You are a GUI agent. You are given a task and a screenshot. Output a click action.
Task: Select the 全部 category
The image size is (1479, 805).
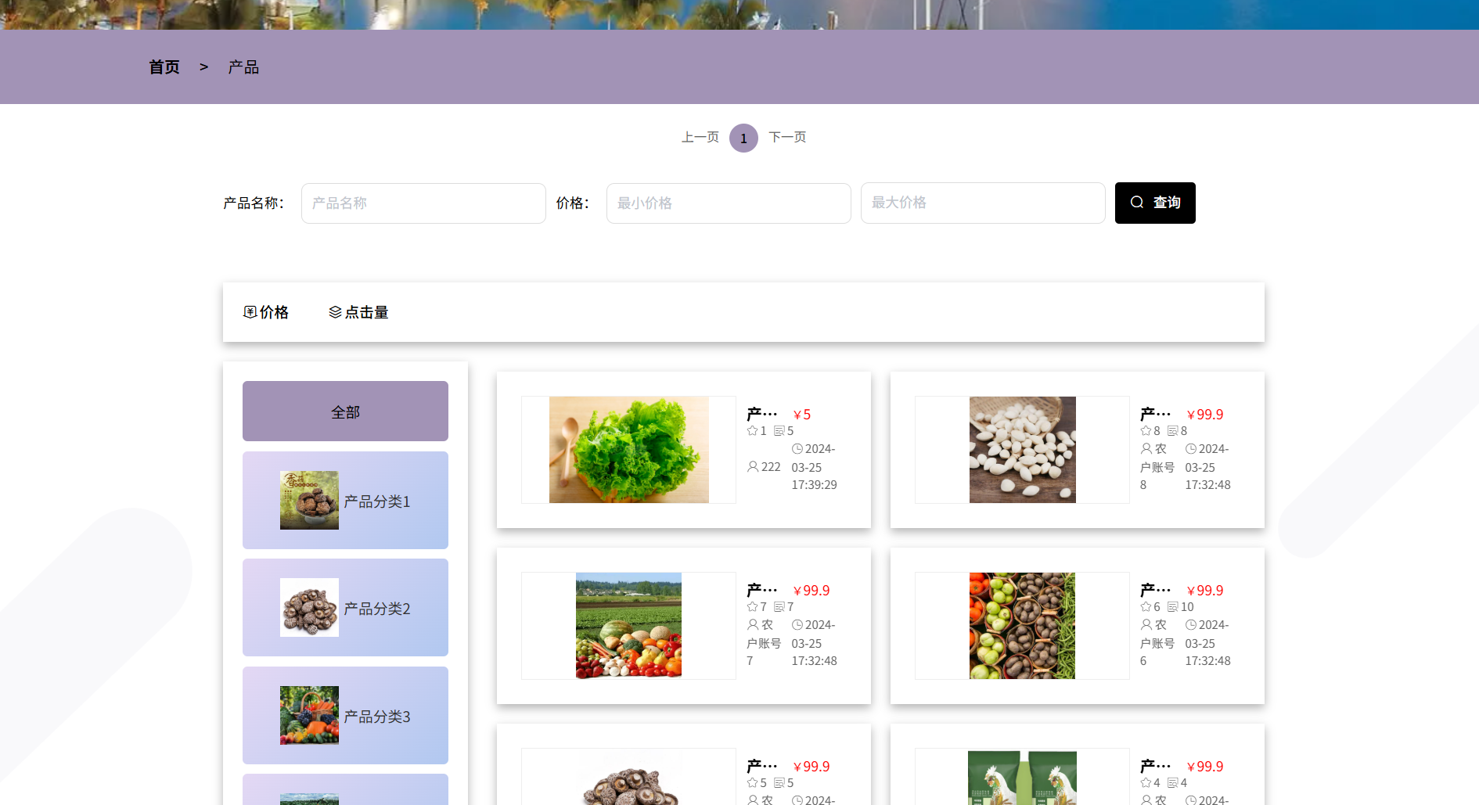(345, 411)
